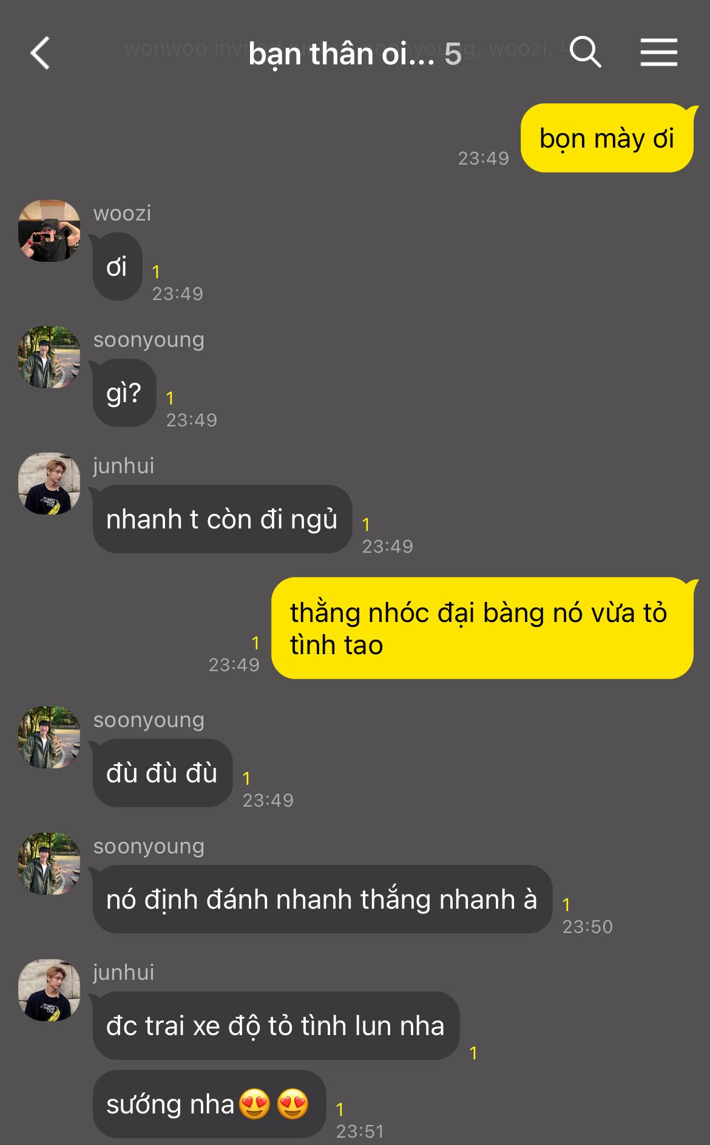Tap the woozi sender name label
This screenshot has width=710, height=1145.
122,213
